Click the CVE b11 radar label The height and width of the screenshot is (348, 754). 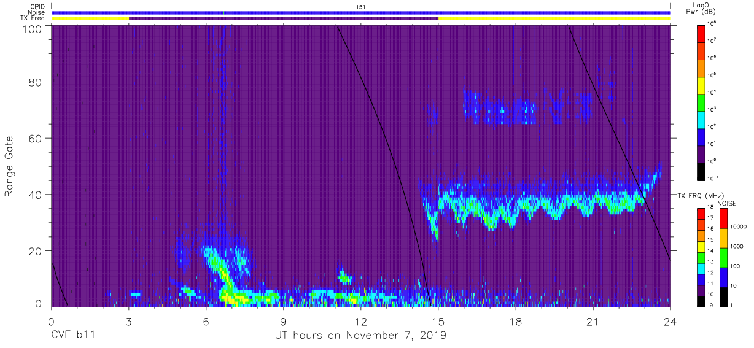tap(72, 335)
